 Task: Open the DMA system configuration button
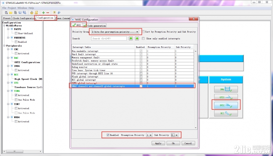point(226,89)
